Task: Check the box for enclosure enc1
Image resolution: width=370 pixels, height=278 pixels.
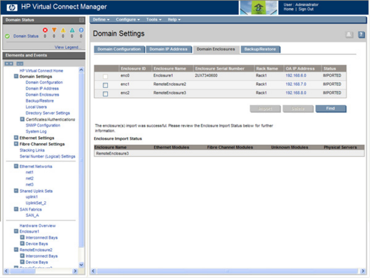Action: 105,85
